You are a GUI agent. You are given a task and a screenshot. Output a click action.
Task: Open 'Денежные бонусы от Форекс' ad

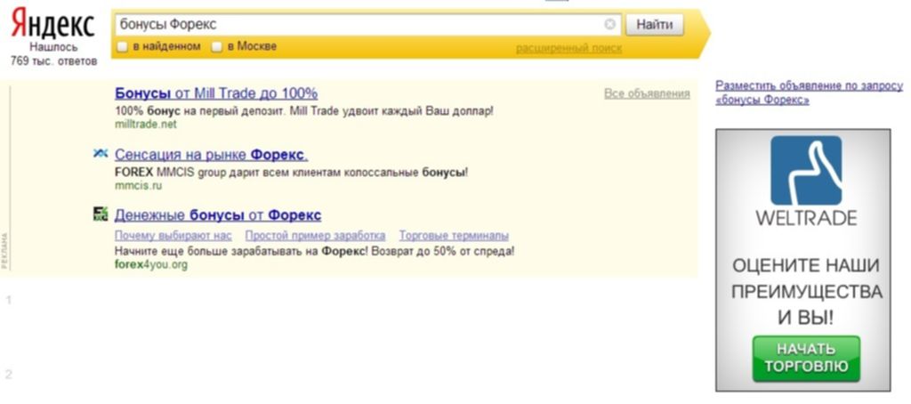tap(218, 215)
